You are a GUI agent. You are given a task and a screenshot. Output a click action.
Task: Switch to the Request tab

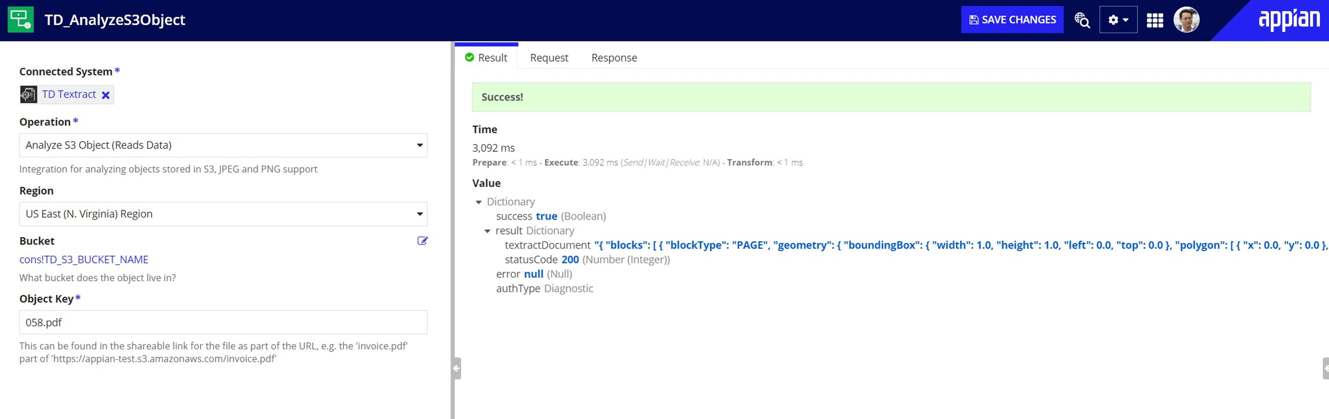tap(549, 57)
